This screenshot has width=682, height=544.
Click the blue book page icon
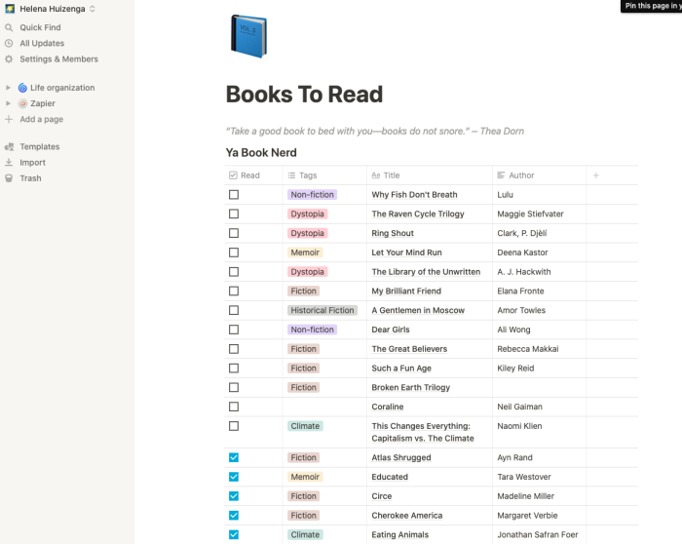(x=248, y=36)
